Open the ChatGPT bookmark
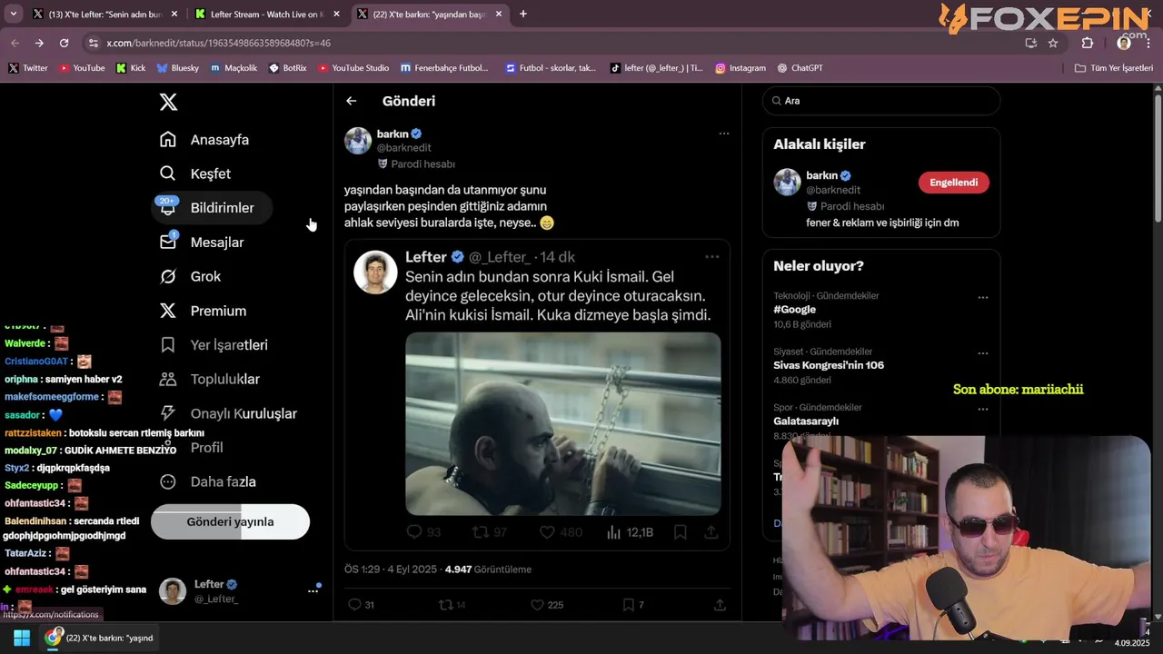Screen dimensions: 1163x654 (800, 68)
